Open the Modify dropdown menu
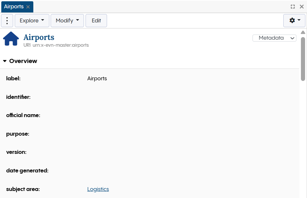Viewport: 307px width, 198px height. tap(67, 20)
